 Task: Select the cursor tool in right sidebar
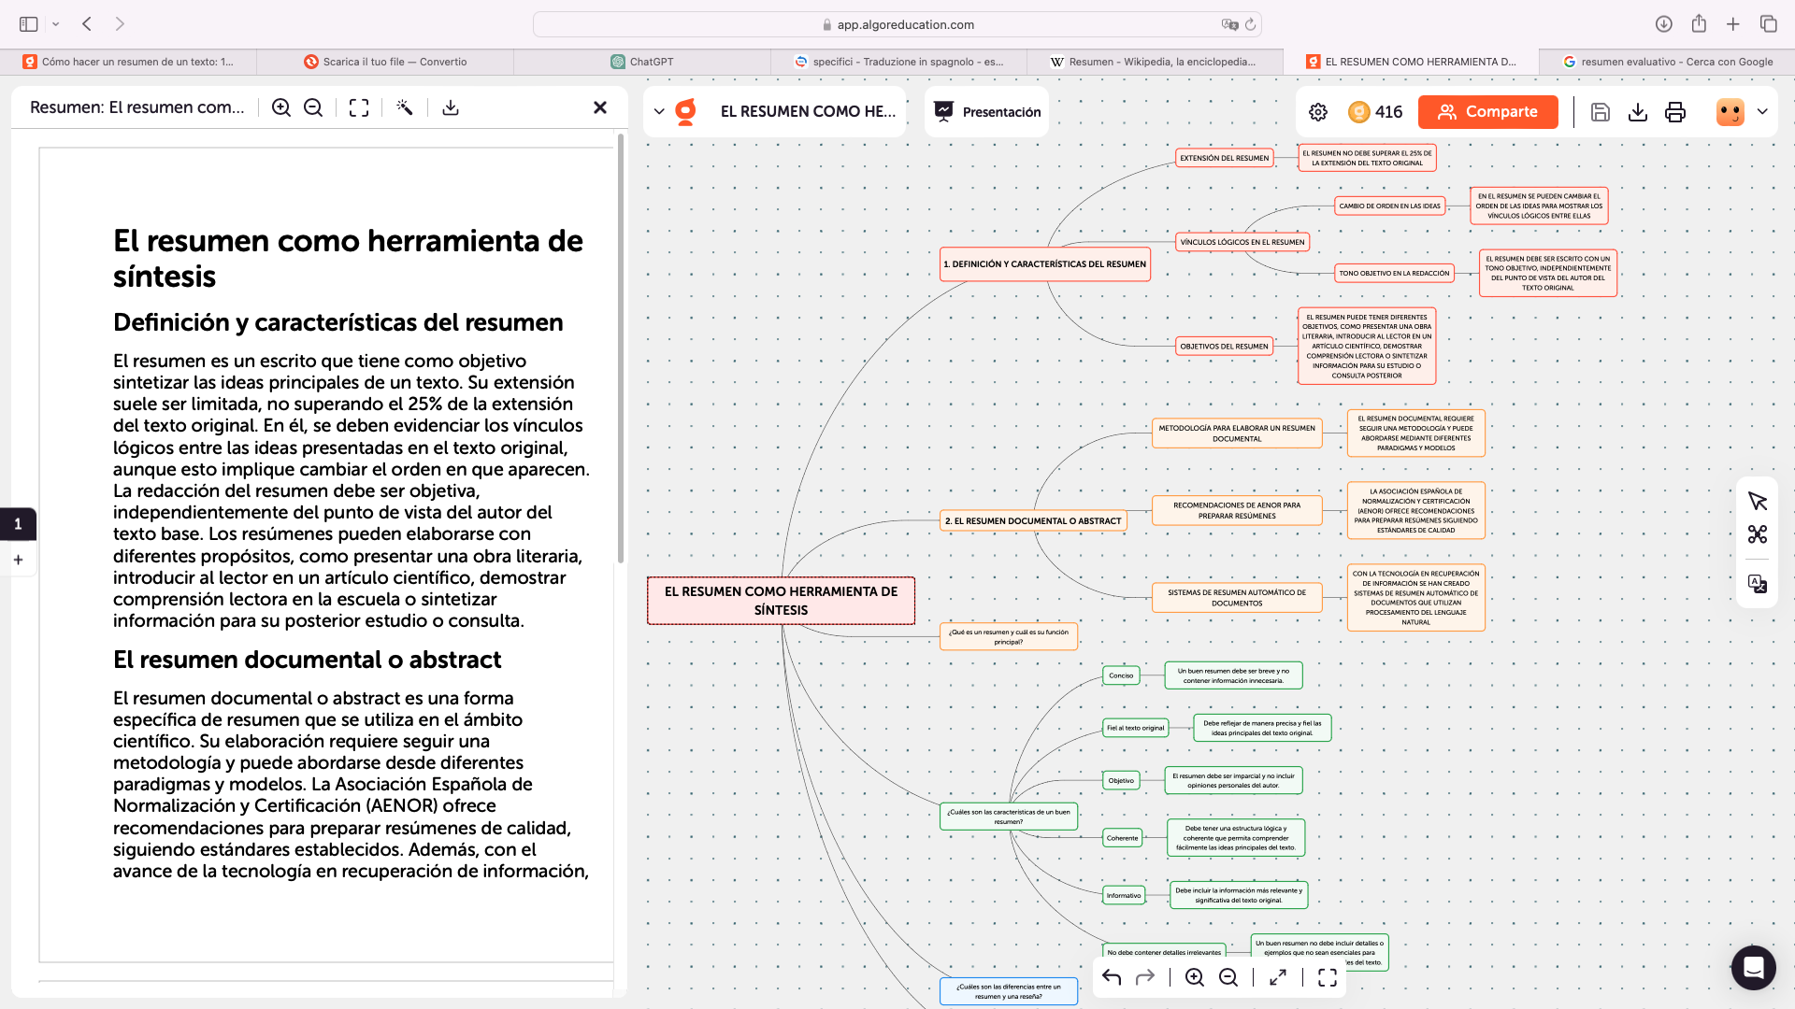[1759, 502]
